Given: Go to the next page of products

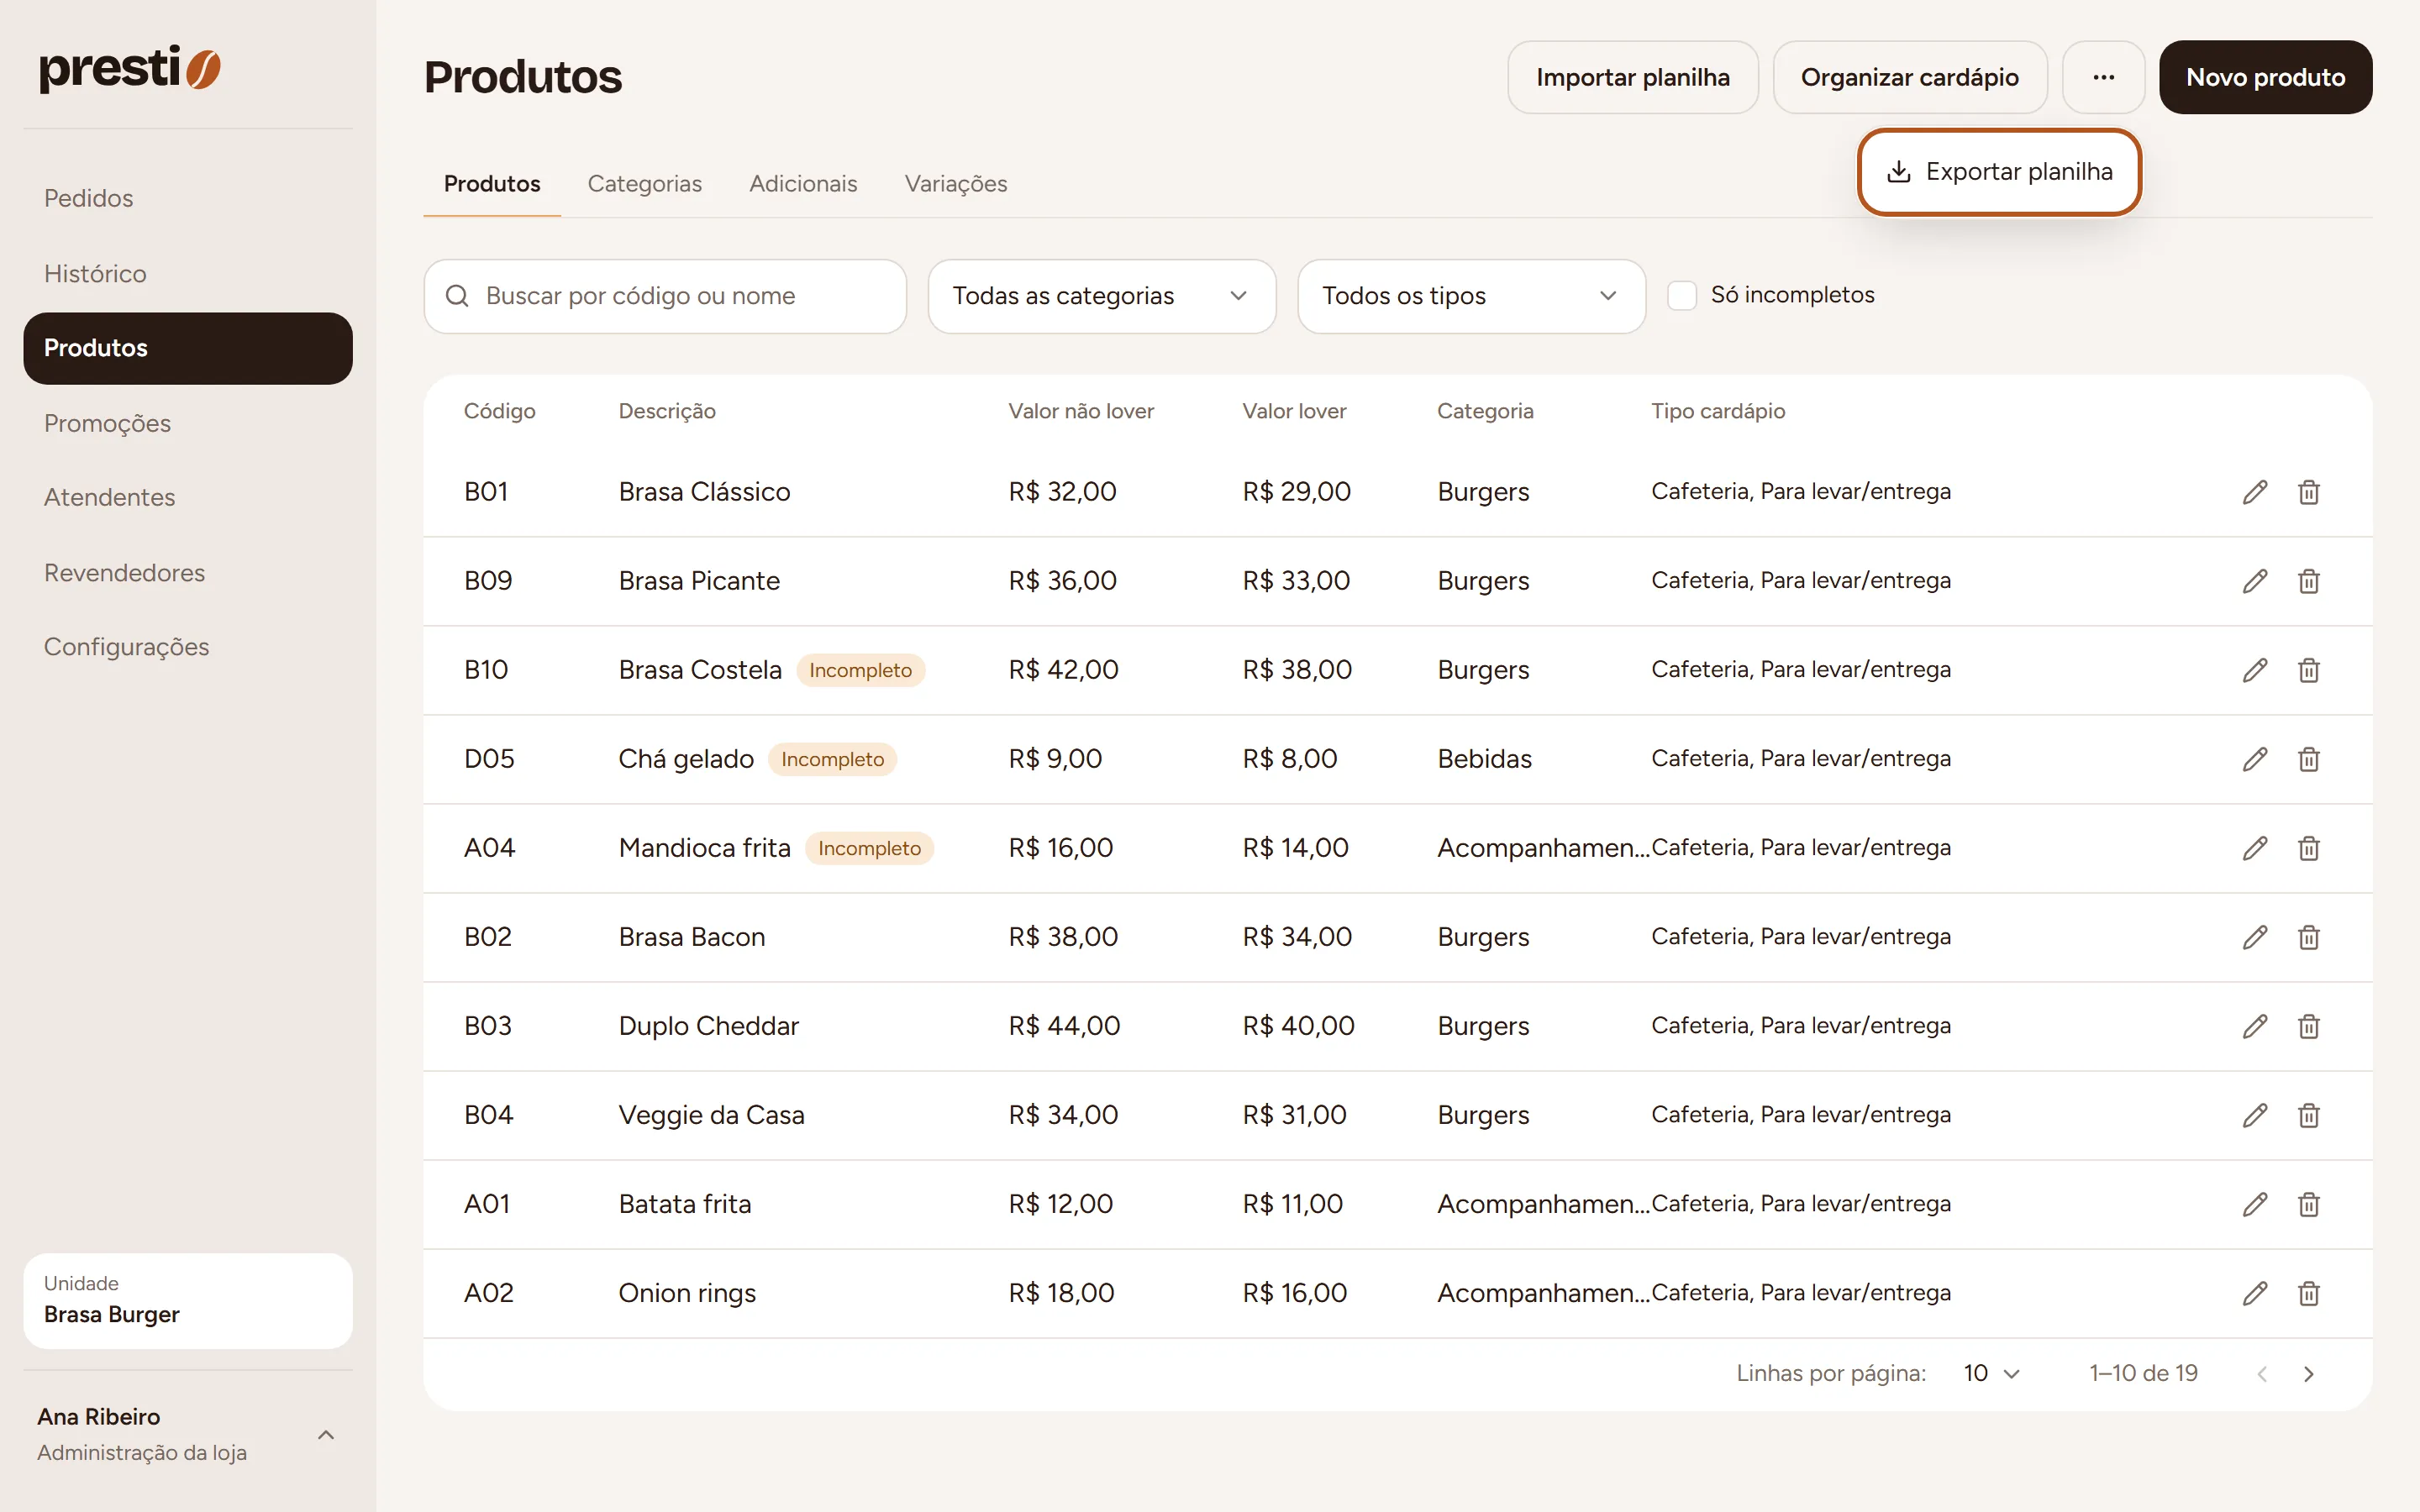Looking at the screenshot, I should click(2308, 1374).
